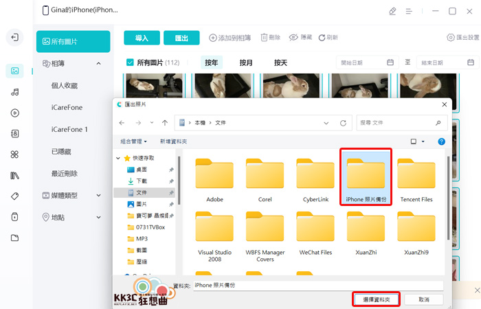Open the iCareFone 1 album

(x=69, y=129)
